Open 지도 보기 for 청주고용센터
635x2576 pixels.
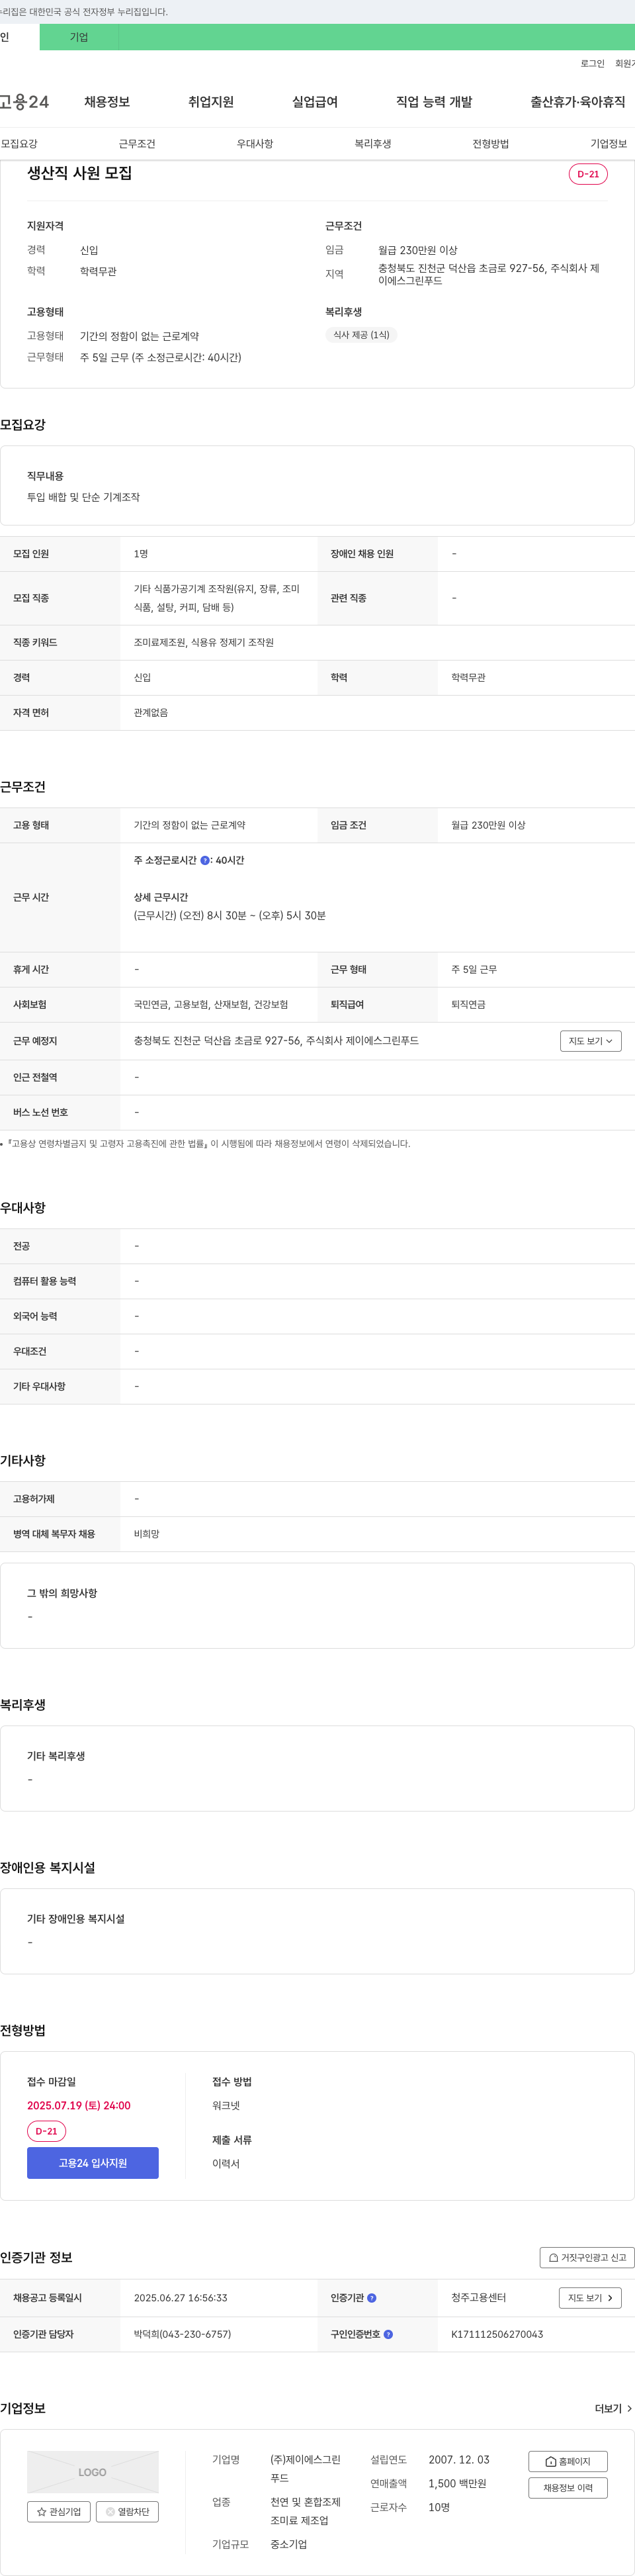pos(591,2298)
